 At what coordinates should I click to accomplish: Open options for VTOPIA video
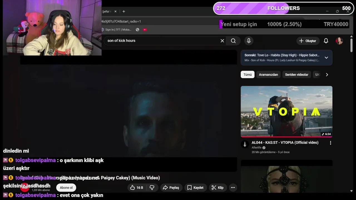click(330, 143)
